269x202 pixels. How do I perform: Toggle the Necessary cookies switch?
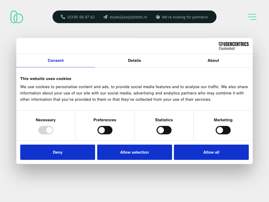coord(46,130)
